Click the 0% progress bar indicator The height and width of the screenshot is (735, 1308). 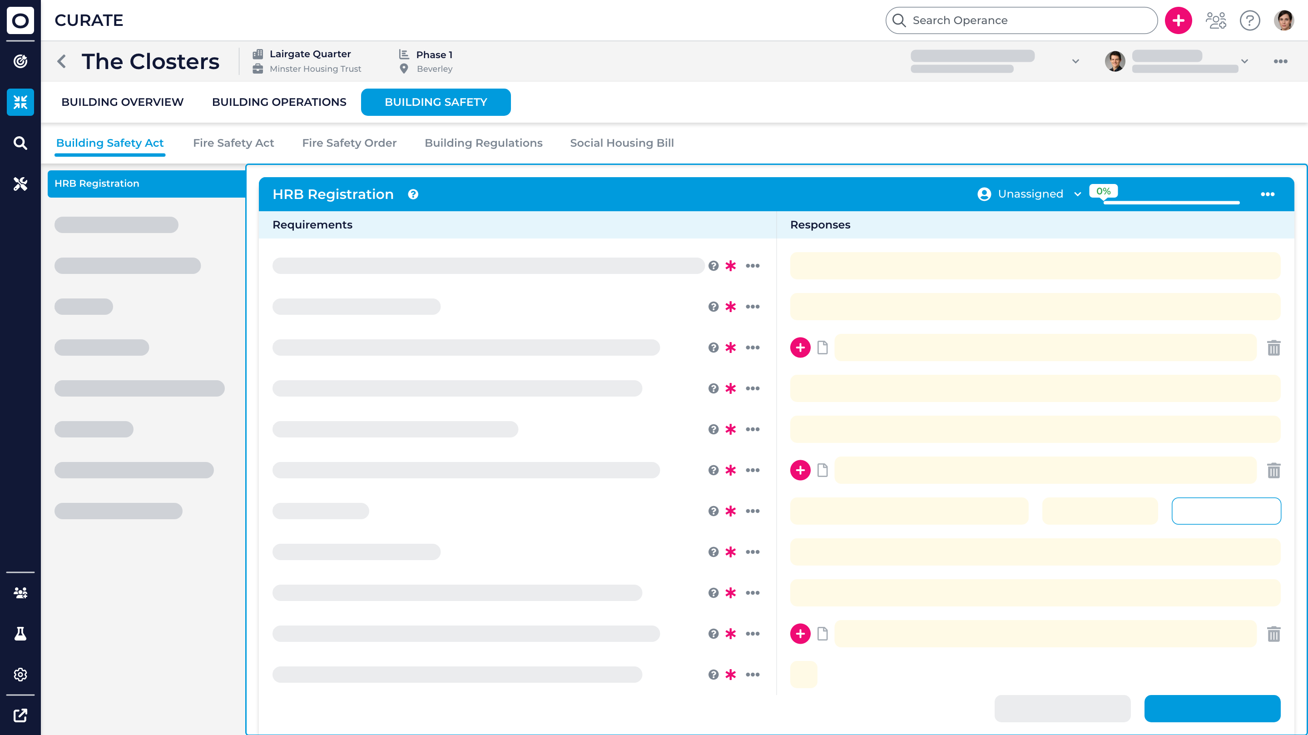click(x=1104, y=191)
